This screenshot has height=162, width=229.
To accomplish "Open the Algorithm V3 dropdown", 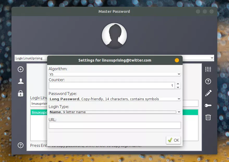I will tap(115, 74).
